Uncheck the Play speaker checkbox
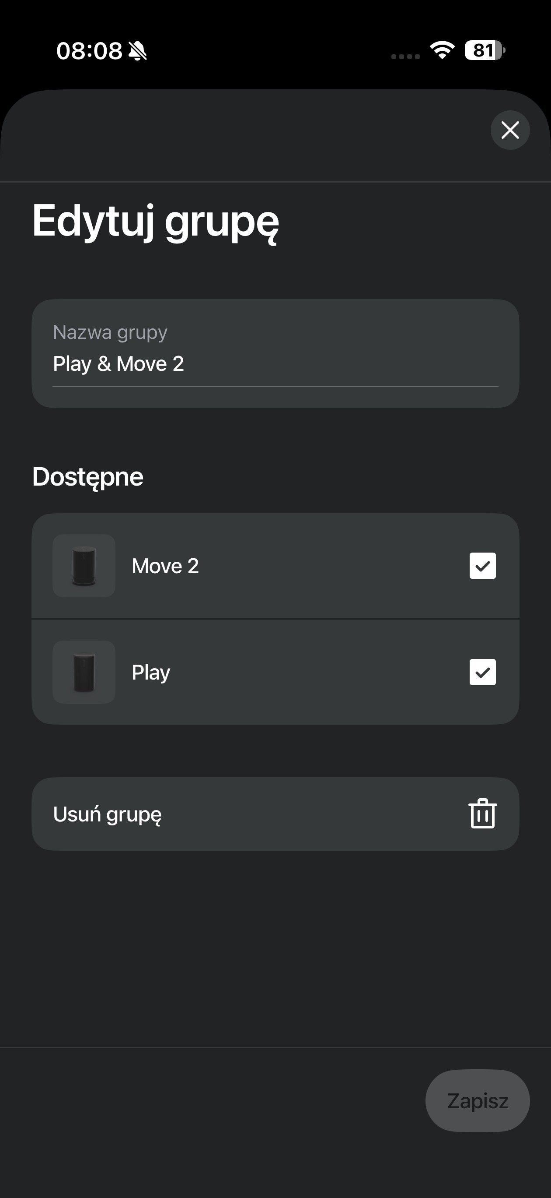The width and height of the screenshot is (551, 1198). [483, 672]
